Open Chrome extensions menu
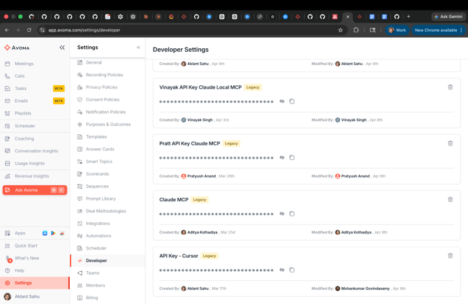468x304 pixels. tap(356, 30)
